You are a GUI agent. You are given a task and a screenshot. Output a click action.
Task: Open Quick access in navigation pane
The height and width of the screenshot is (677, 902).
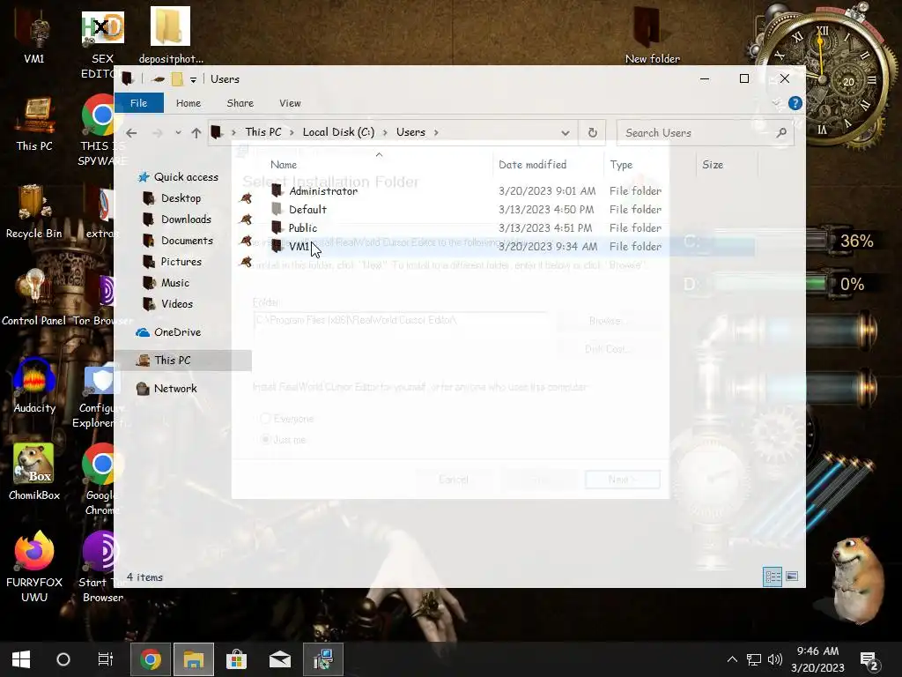click(186, 176)
